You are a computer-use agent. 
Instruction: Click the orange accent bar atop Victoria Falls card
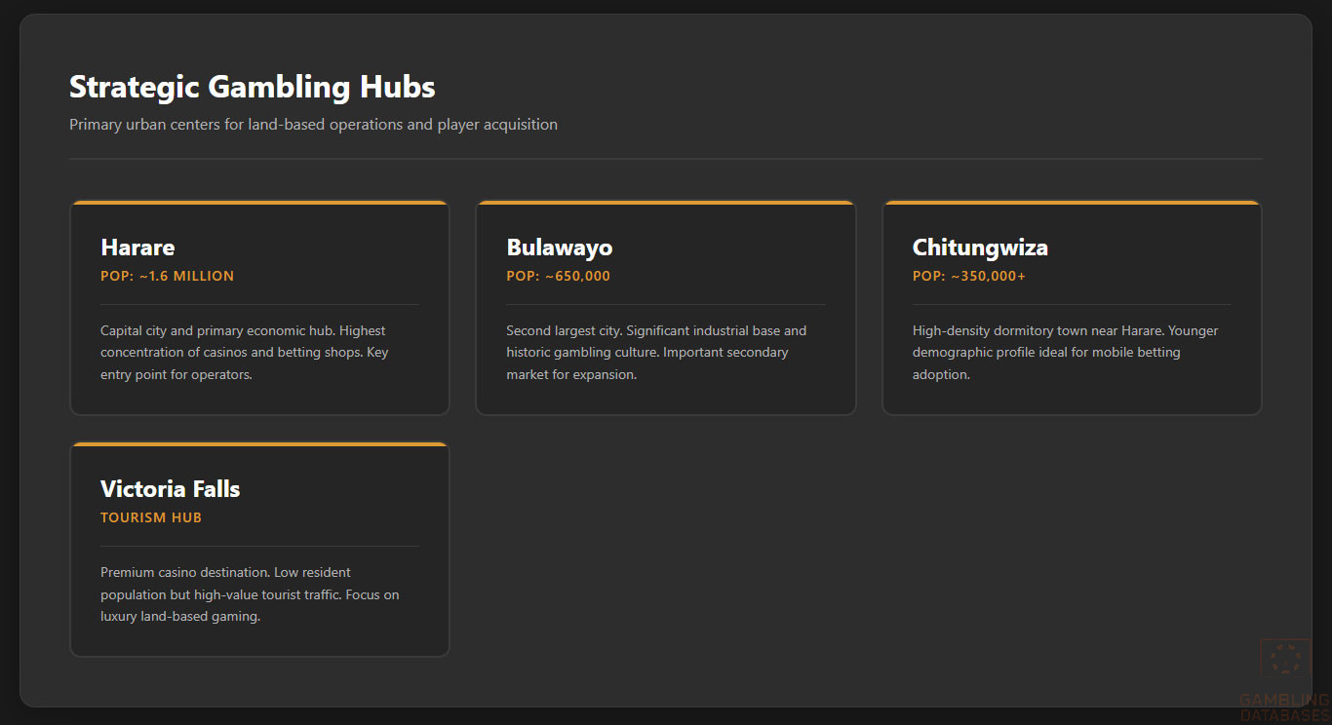click(x=259, y=444)
